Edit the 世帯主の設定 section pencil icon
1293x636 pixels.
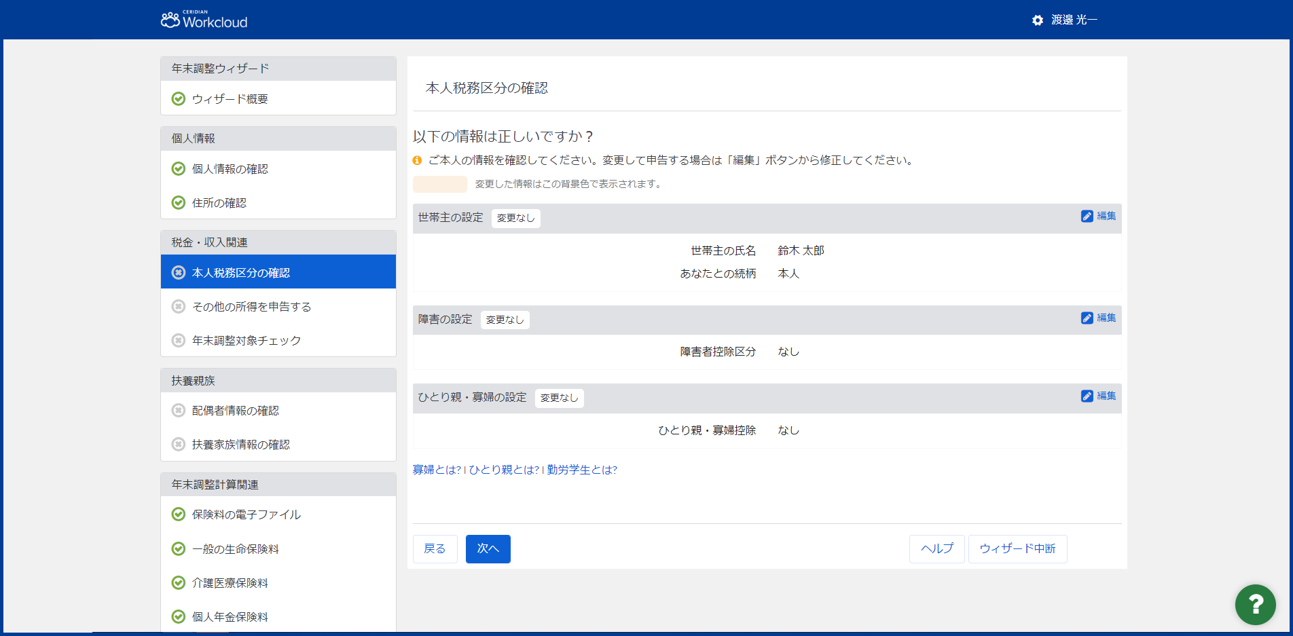(1087, 216)
